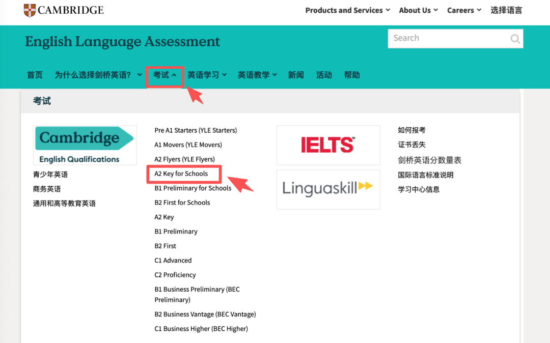The width and height of the screenshot is (550, 343).
Task: Select A1 Movers (YLE Movers)
Action: pos(188,145)
